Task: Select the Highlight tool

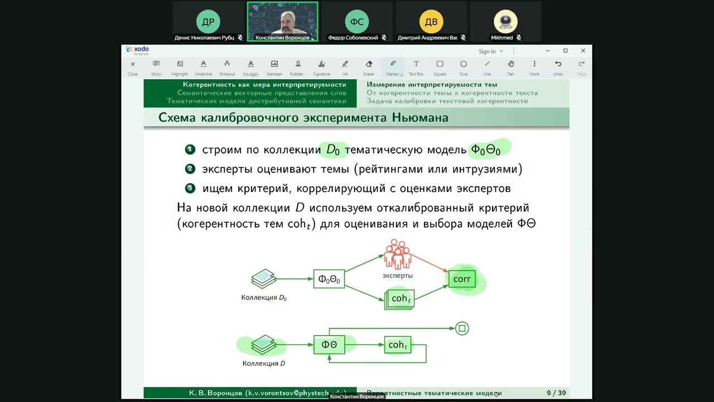Action: (180, 68)
